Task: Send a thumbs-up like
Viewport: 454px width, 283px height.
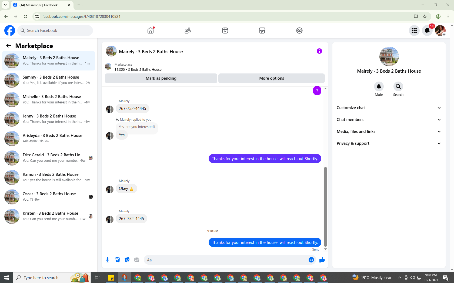Action: pyautogui.click(x=322, y=260)
